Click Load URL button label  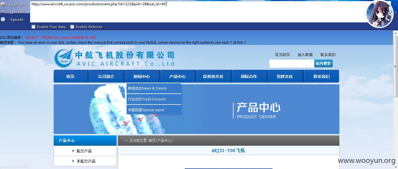pyautogui.click(x=17, y=4)
